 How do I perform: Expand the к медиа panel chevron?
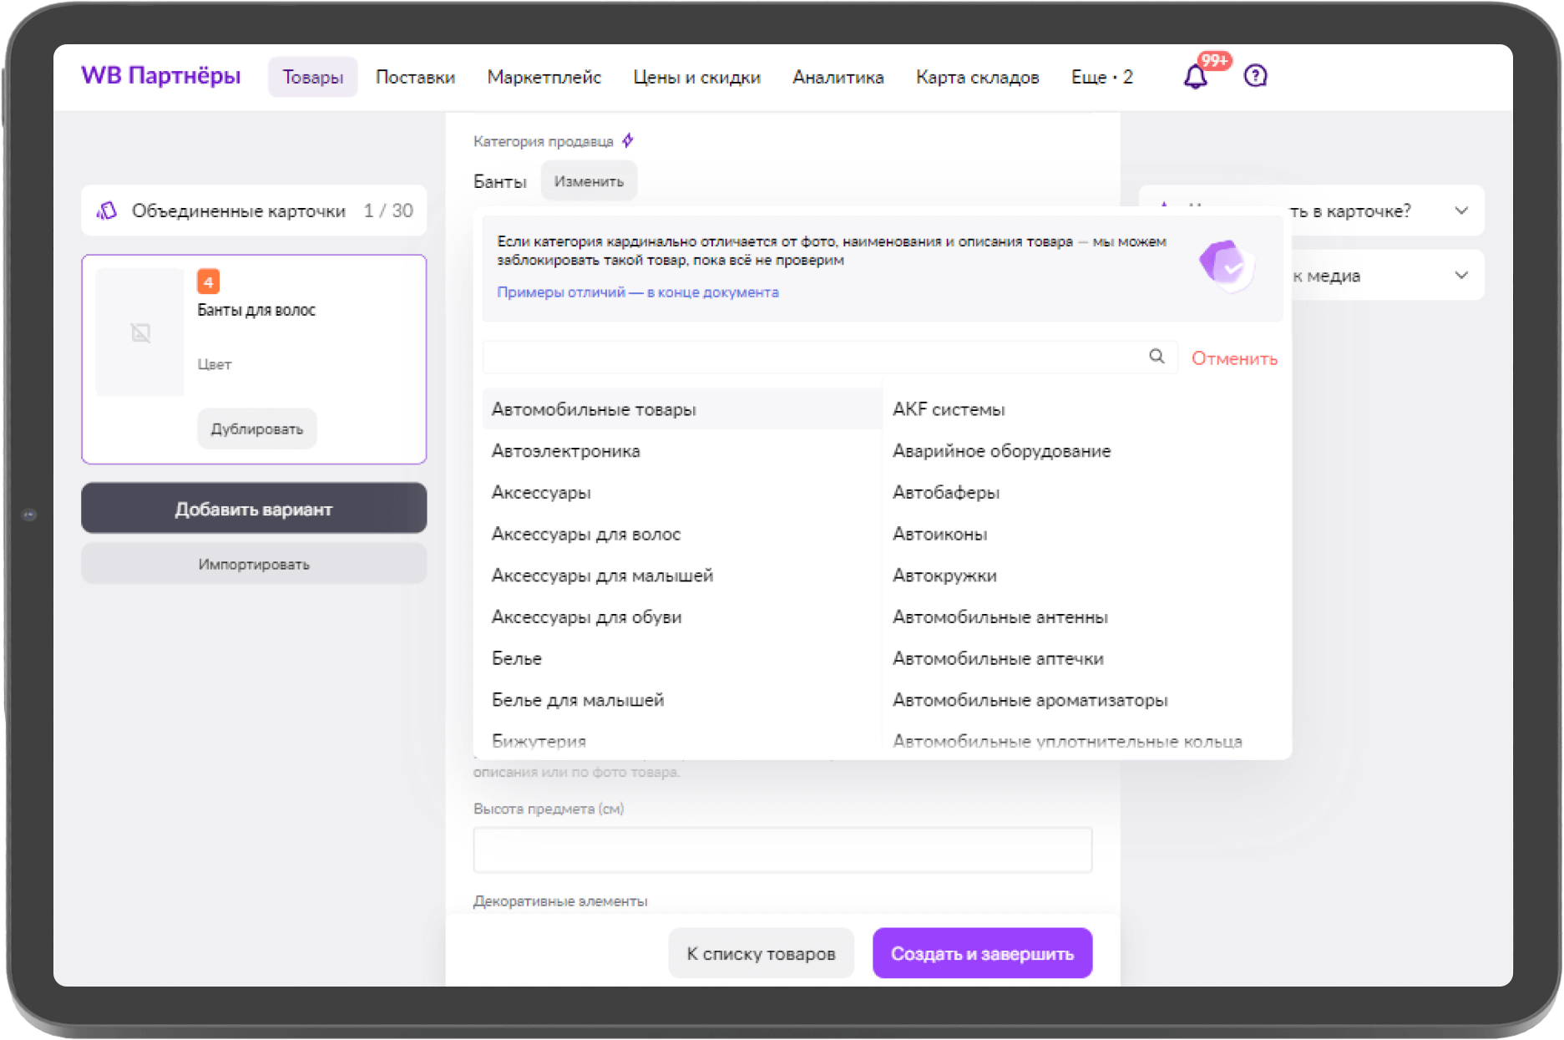[1460, 275]
